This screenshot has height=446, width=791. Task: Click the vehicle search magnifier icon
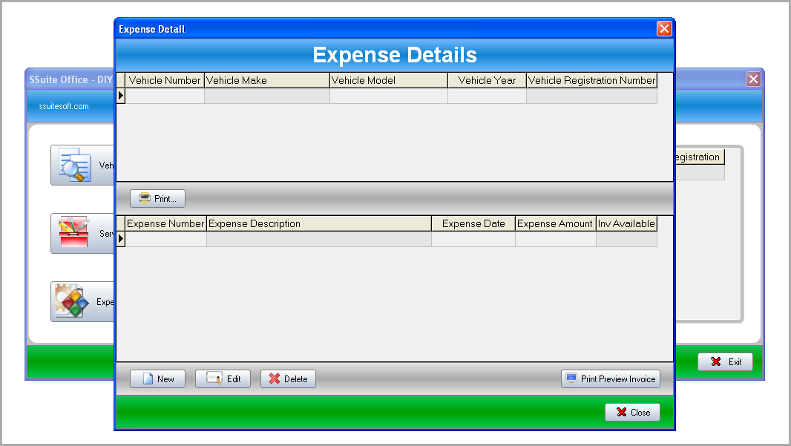coord(74,165)
